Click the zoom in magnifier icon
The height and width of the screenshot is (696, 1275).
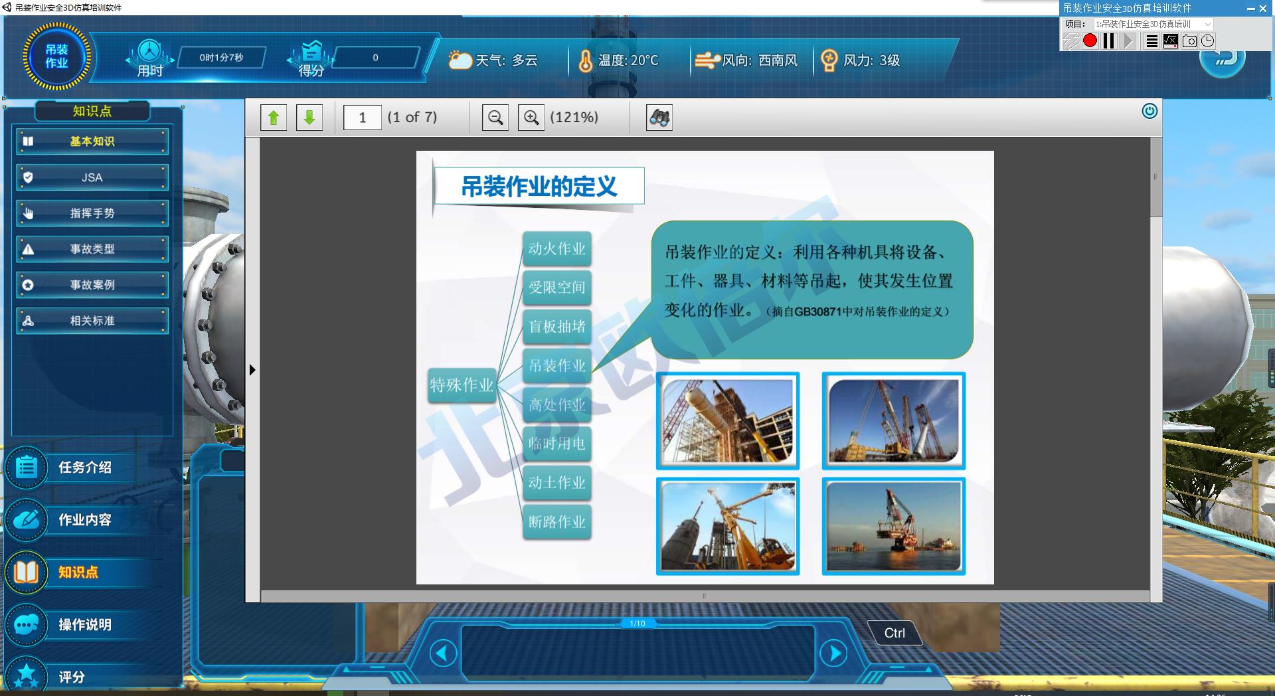[x=530, y=118]
